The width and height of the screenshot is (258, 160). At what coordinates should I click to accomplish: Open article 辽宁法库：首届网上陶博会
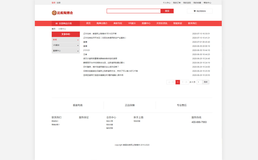[100, 34]
